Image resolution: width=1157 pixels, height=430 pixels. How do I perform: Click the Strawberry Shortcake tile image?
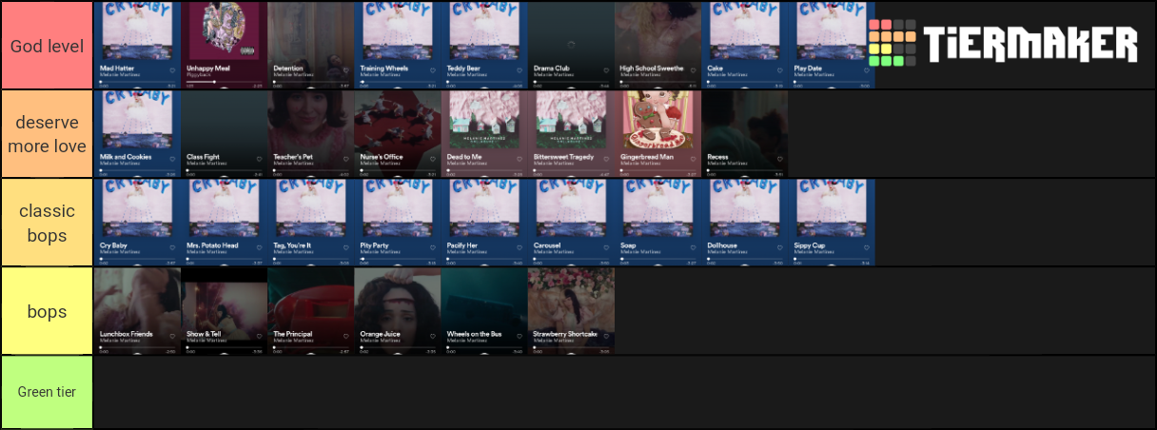coord(571,310)
